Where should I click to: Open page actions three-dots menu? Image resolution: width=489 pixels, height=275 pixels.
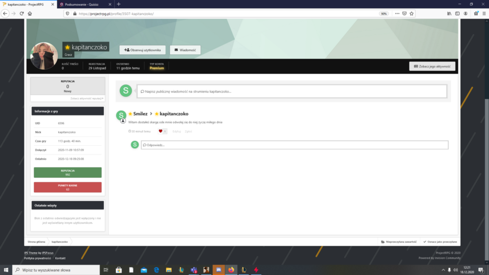pyautogui.click(x=397, y=14)
